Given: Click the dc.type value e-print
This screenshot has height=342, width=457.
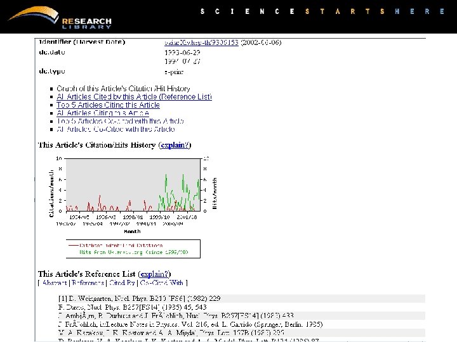Looking at the screenshot, I should (174, 72).
